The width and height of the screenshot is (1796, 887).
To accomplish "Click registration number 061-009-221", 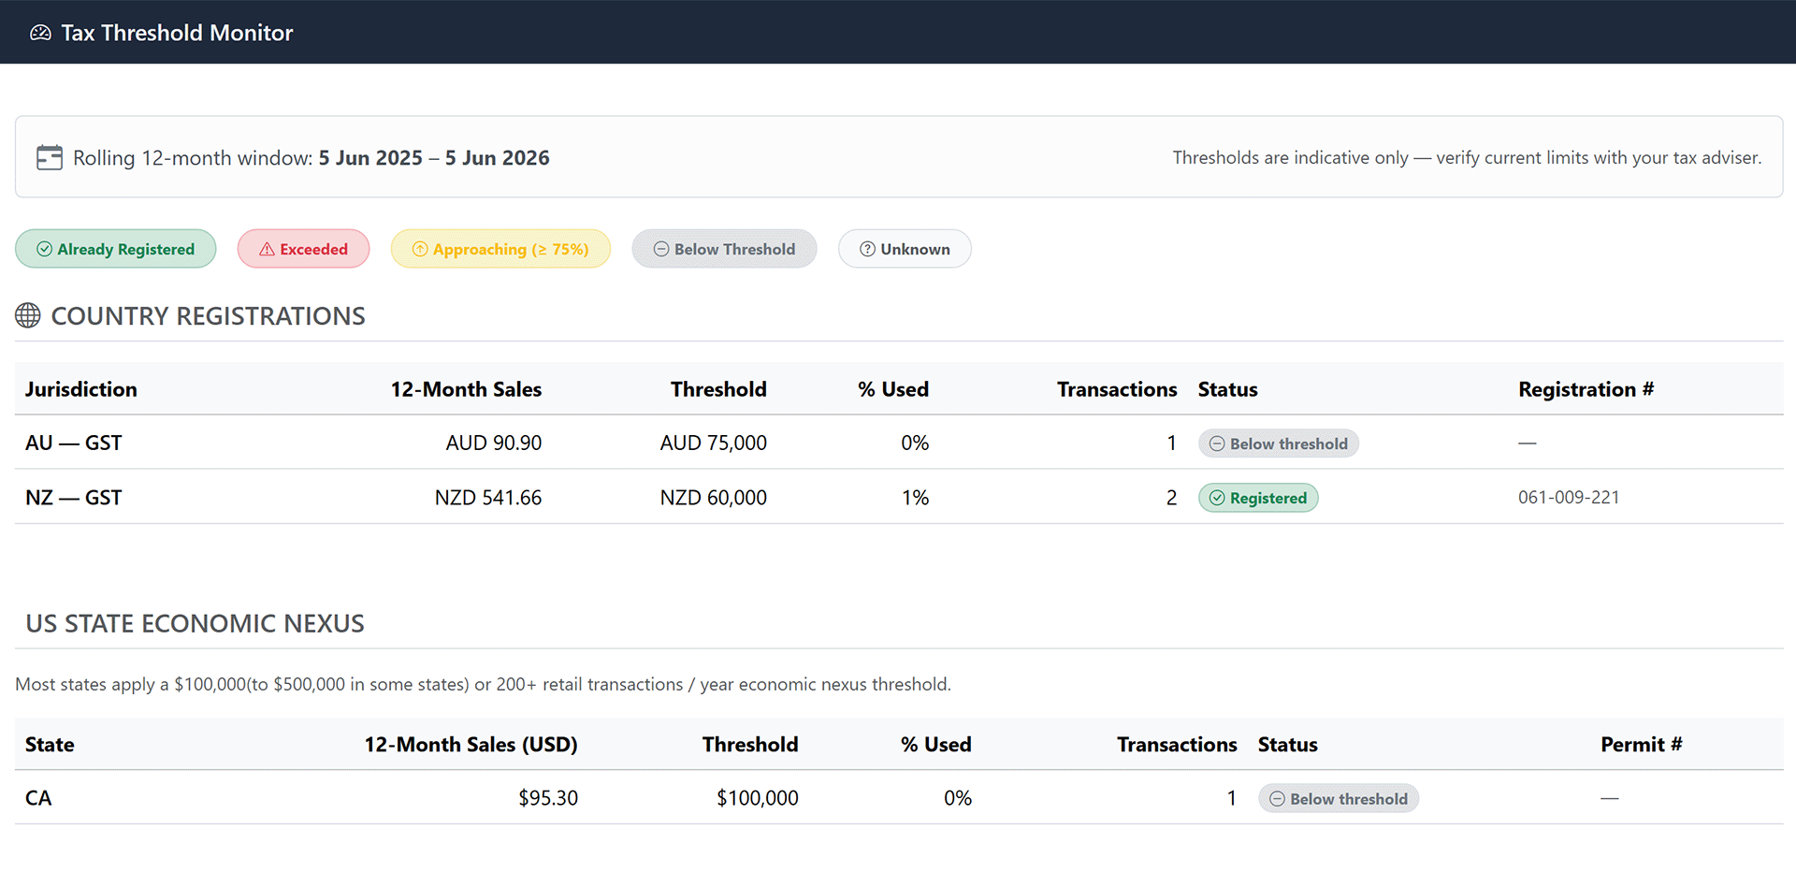I will [1569, 498].
